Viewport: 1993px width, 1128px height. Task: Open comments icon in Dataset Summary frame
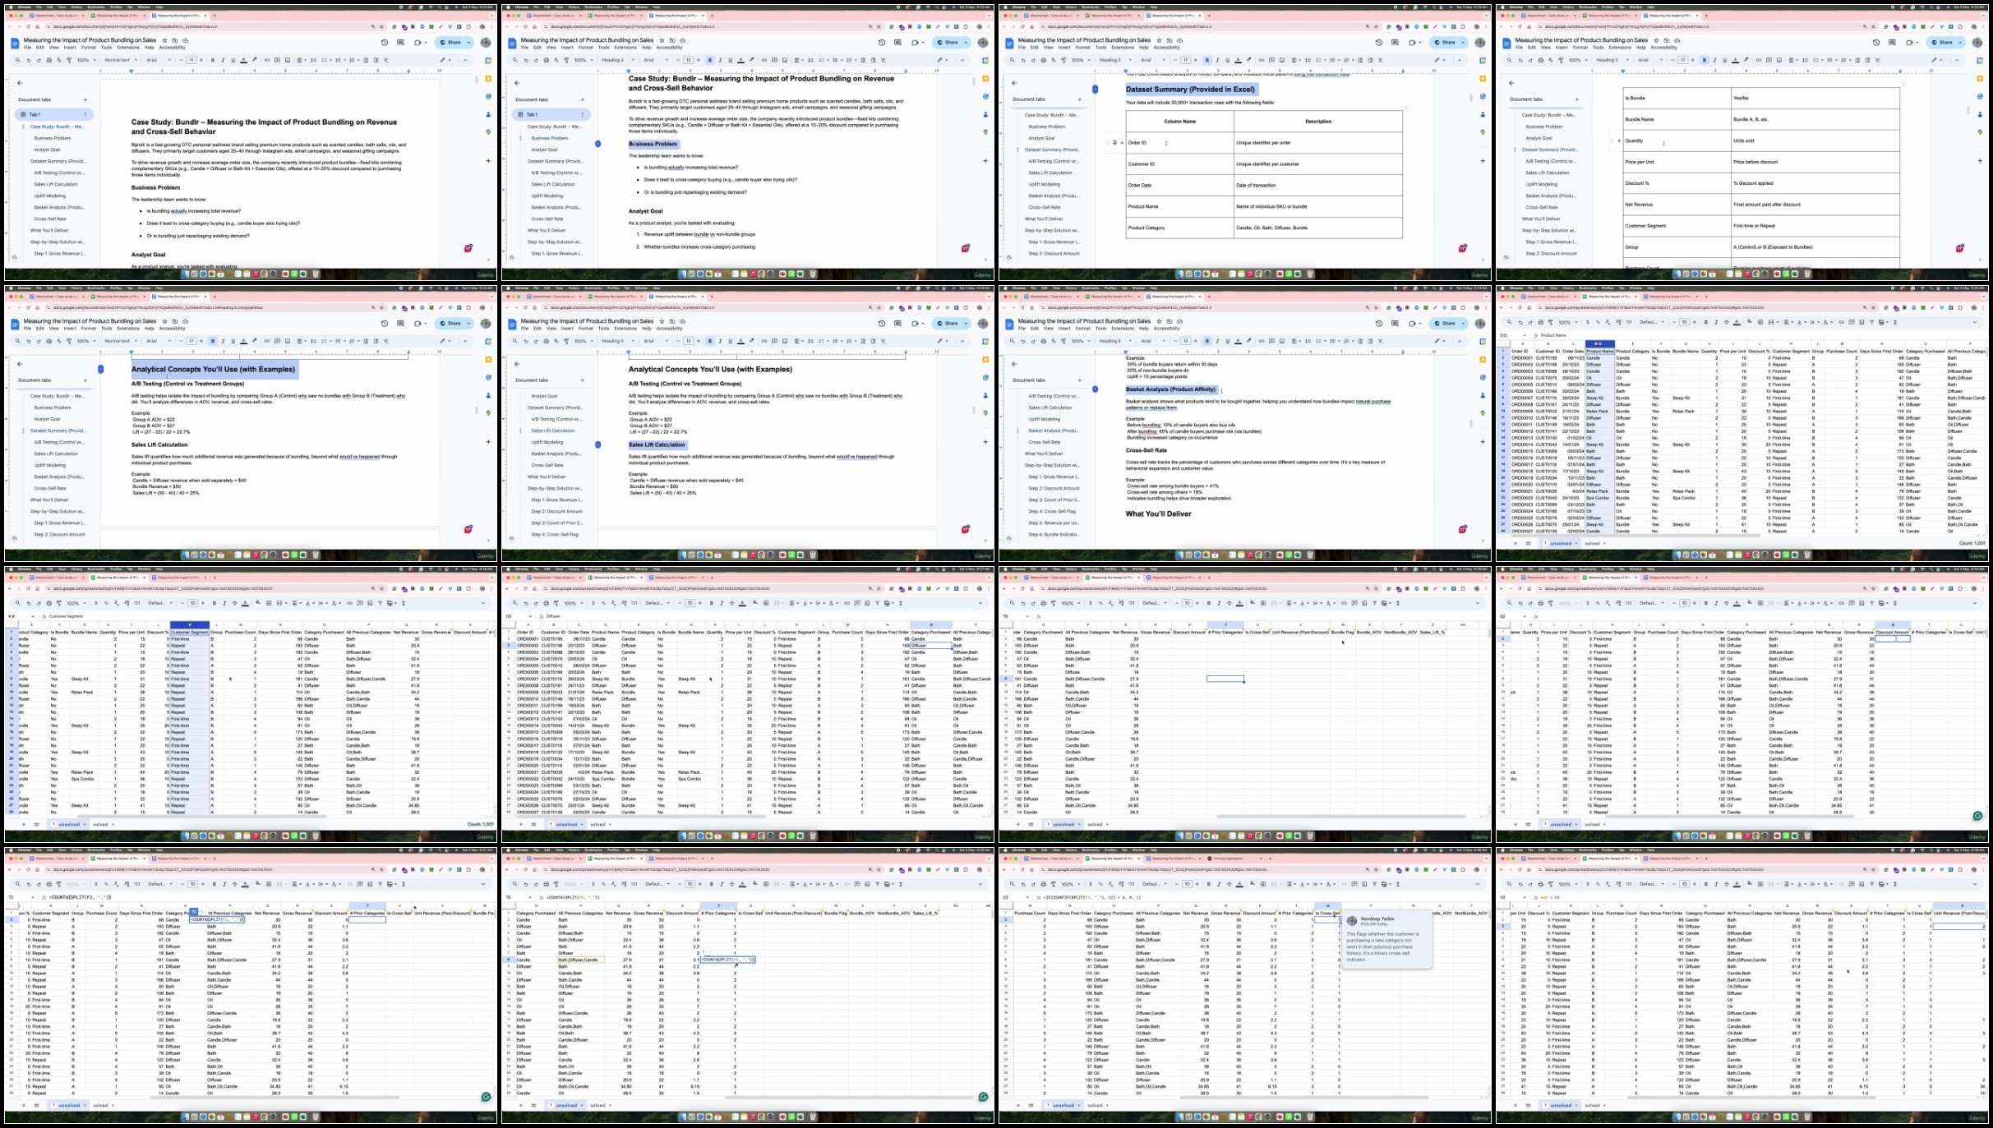pyautogui.click(x=1395, y=42)
